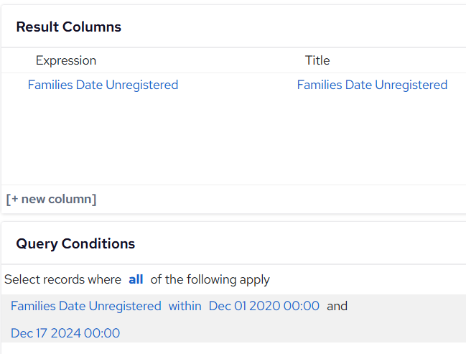Viewport: 466px width, 354px height.
Task: Click the 'and' text between condition dates
Action: pyautogui.click(x=337, y=306)
